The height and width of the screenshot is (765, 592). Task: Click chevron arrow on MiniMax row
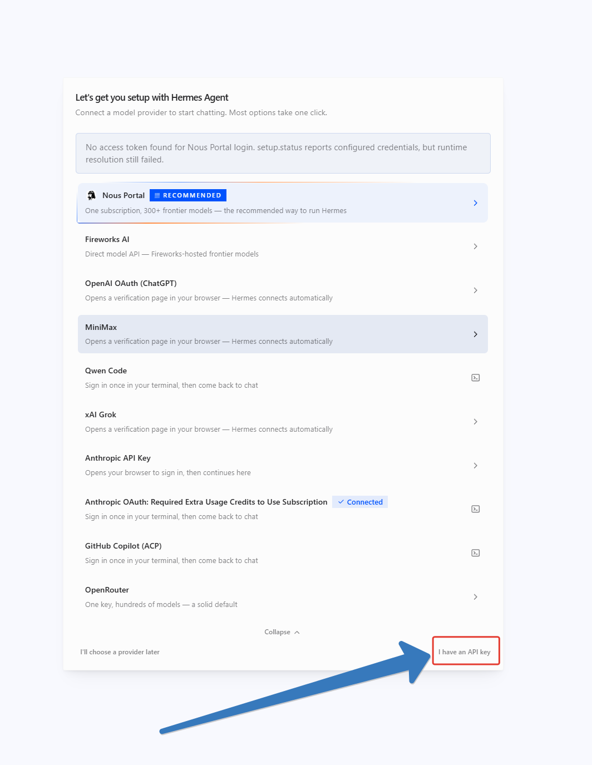click(x=475, y=334)
